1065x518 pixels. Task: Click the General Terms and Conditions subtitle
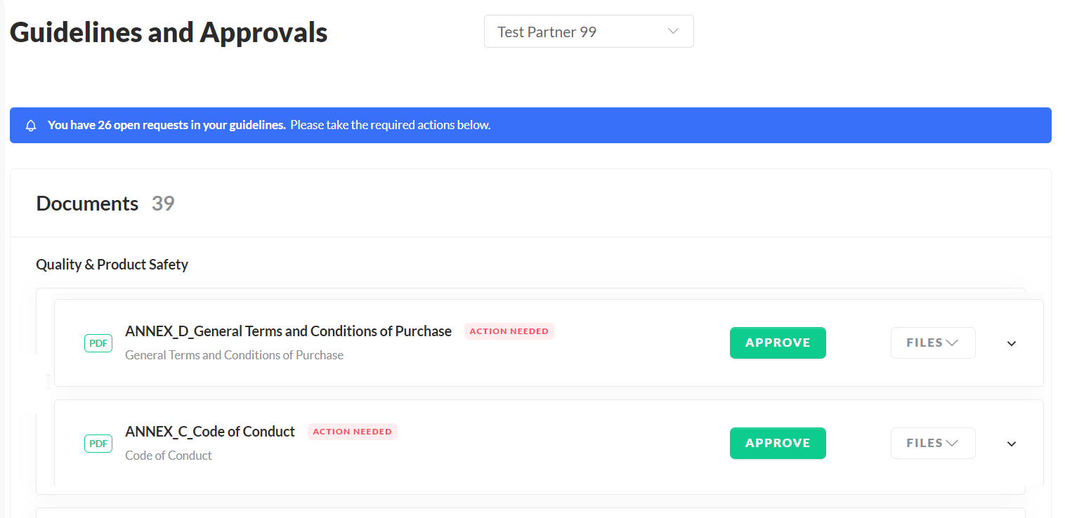point(234,354)
